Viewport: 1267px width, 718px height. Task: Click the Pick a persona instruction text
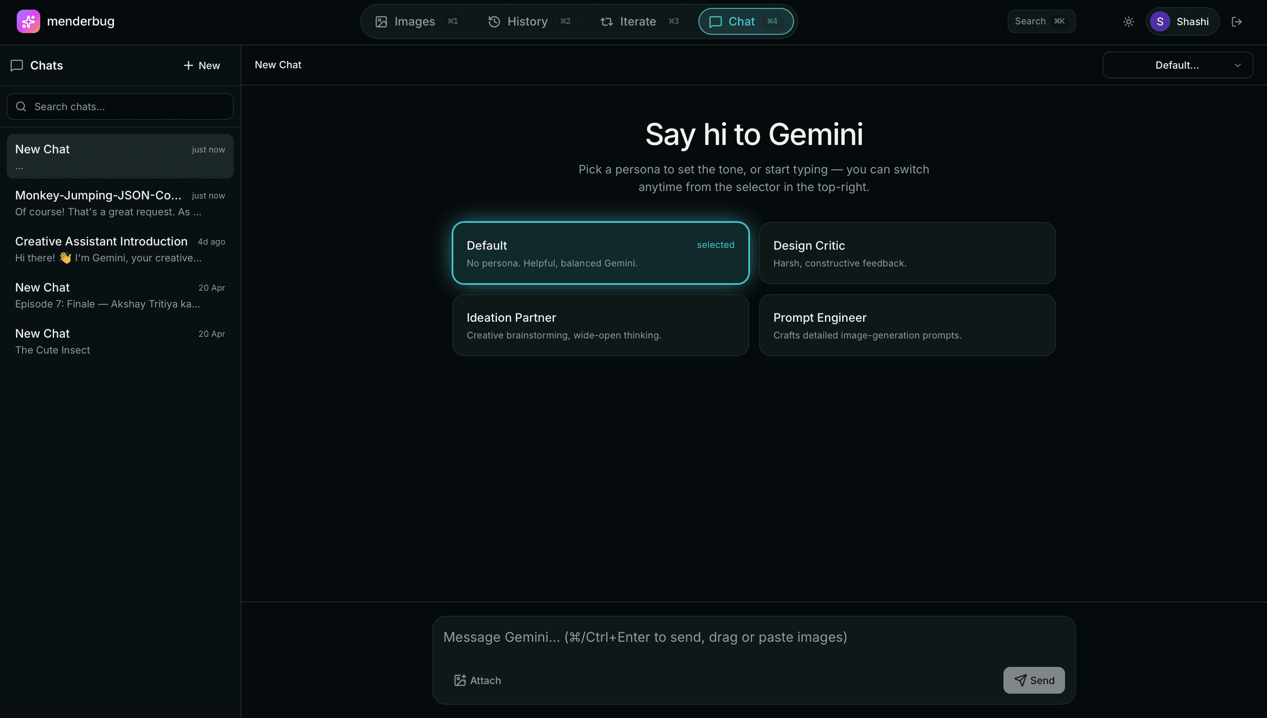(x=754, y=178)
